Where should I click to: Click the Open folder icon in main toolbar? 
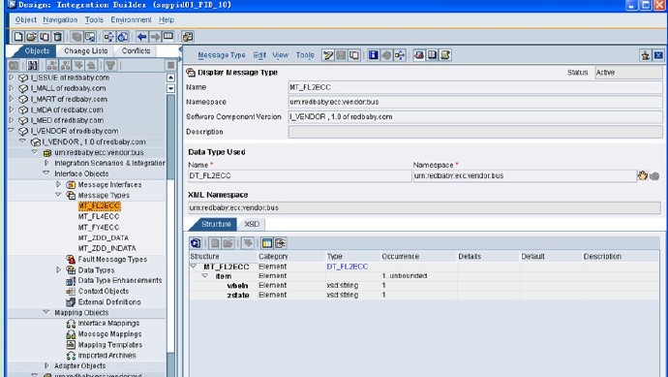[32, 37]
